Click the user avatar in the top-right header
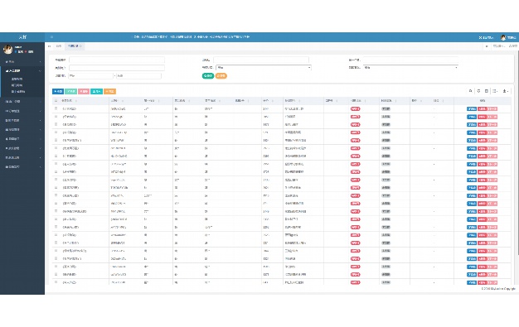The image size is (519, 327). [503, 37]
